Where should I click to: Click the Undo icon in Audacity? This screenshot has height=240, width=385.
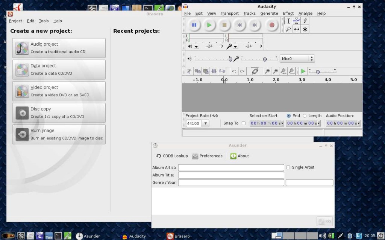234,71
